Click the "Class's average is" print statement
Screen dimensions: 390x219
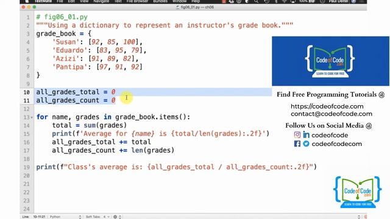click(177, 167)
